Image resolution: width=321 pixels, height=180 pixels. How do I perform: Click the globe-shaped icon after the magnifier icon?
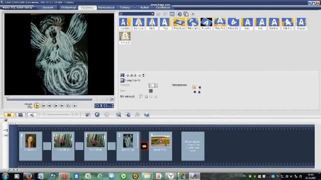[x=128, y=114]
